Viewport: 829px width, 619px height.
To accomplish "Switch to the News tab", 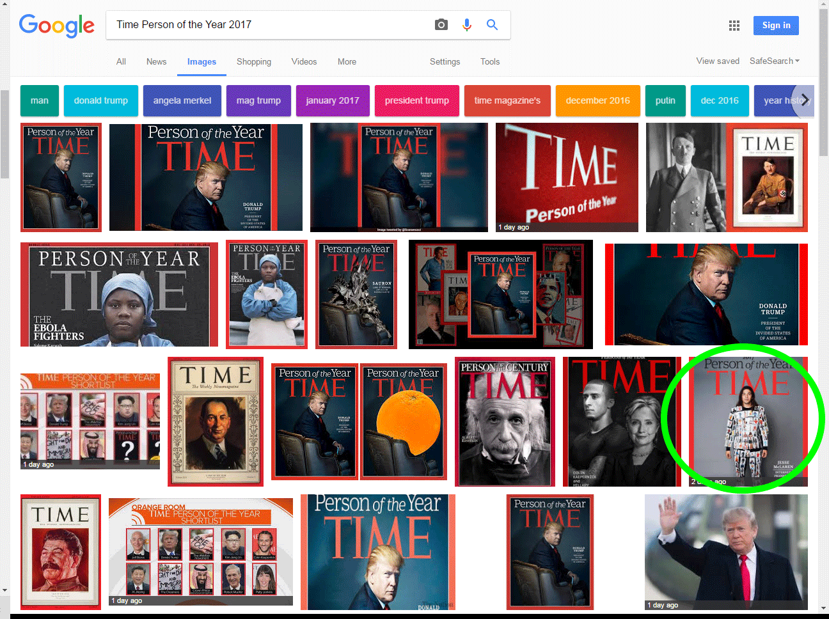I will 156,61.
